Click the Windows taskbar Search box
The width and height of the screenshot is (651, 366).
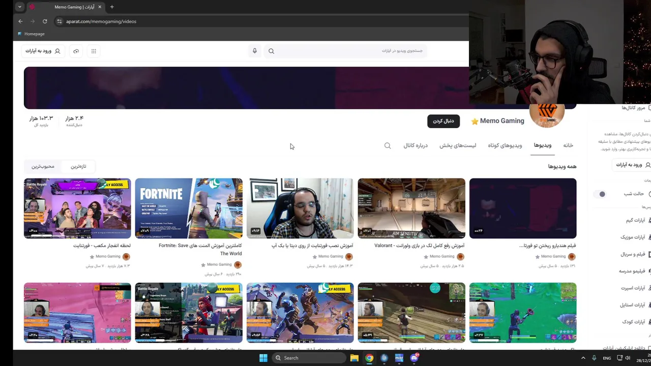tap(309, 358)
